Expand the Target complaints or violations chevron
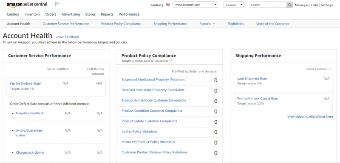Viewport: 340px width, 163px height. coord(171,61)
